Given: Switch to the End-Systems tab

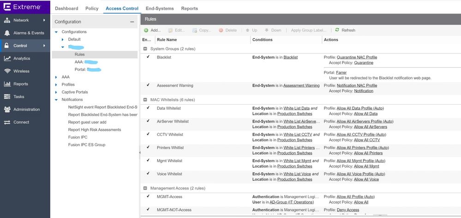Looking at the screenshot, I should [x=159, y=8].
